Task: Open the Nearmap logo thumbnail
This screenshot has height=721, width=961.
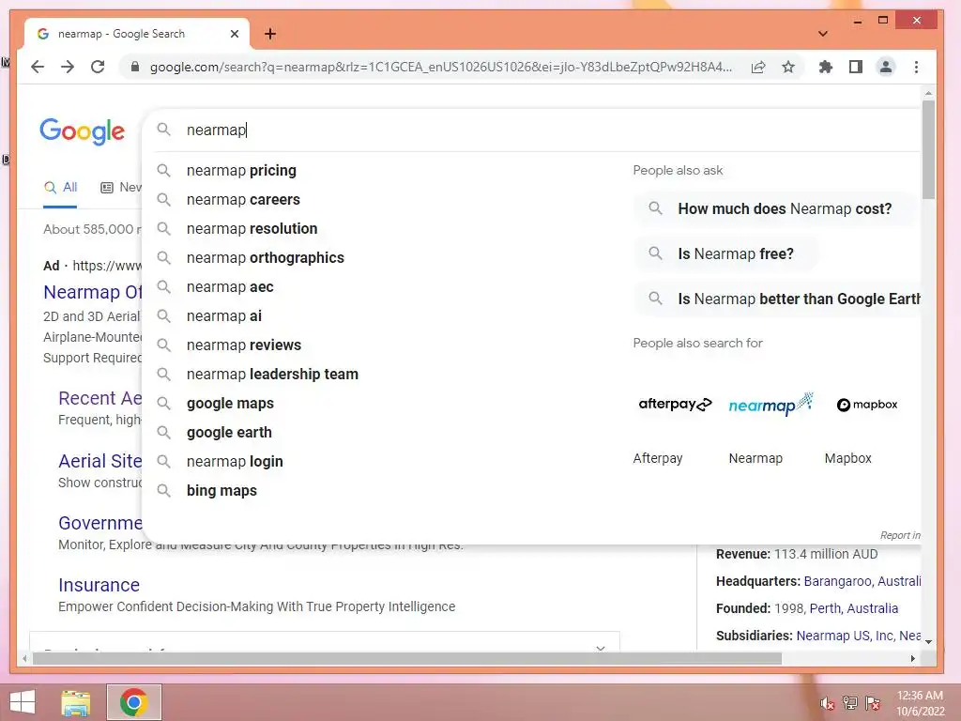Action: click(770, 404)
